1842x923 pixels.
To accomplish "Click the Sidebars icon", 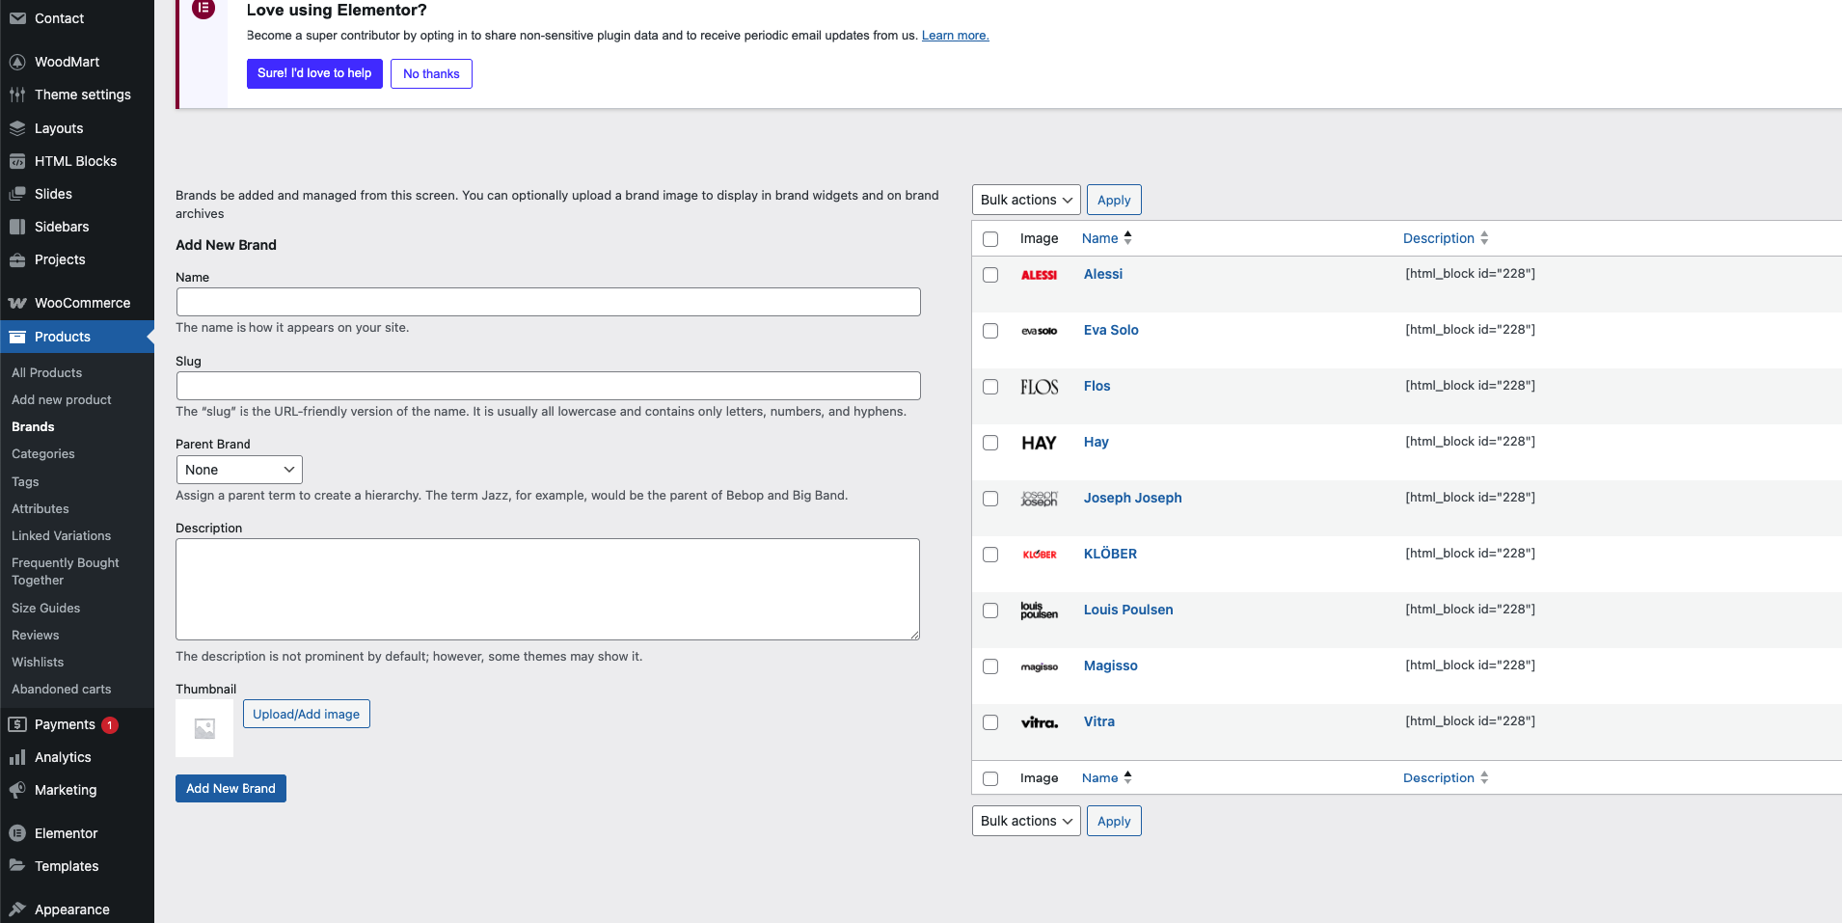I will [17, 227].
